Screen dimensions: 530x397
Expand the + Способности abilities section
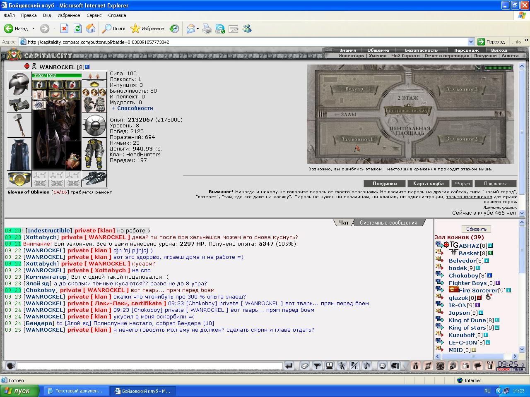(x=132, y=108)
